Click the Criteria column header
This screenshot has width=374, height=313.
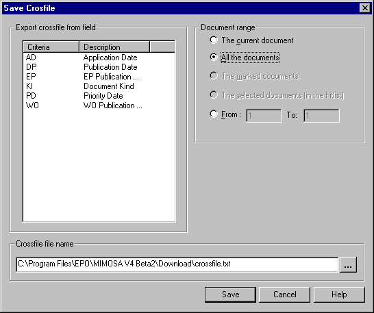point(51,47)
